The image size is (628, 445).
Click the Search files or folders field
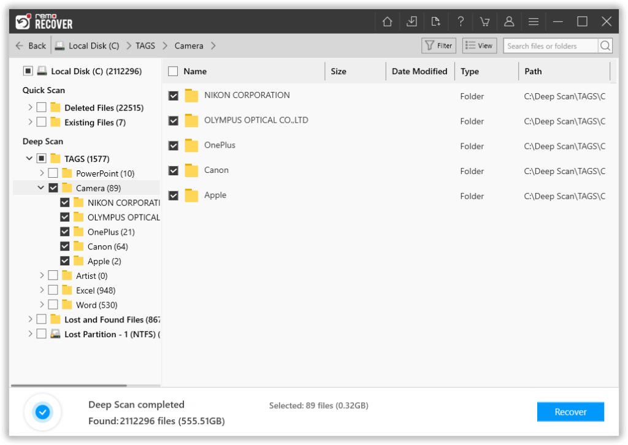click(550, 45)
